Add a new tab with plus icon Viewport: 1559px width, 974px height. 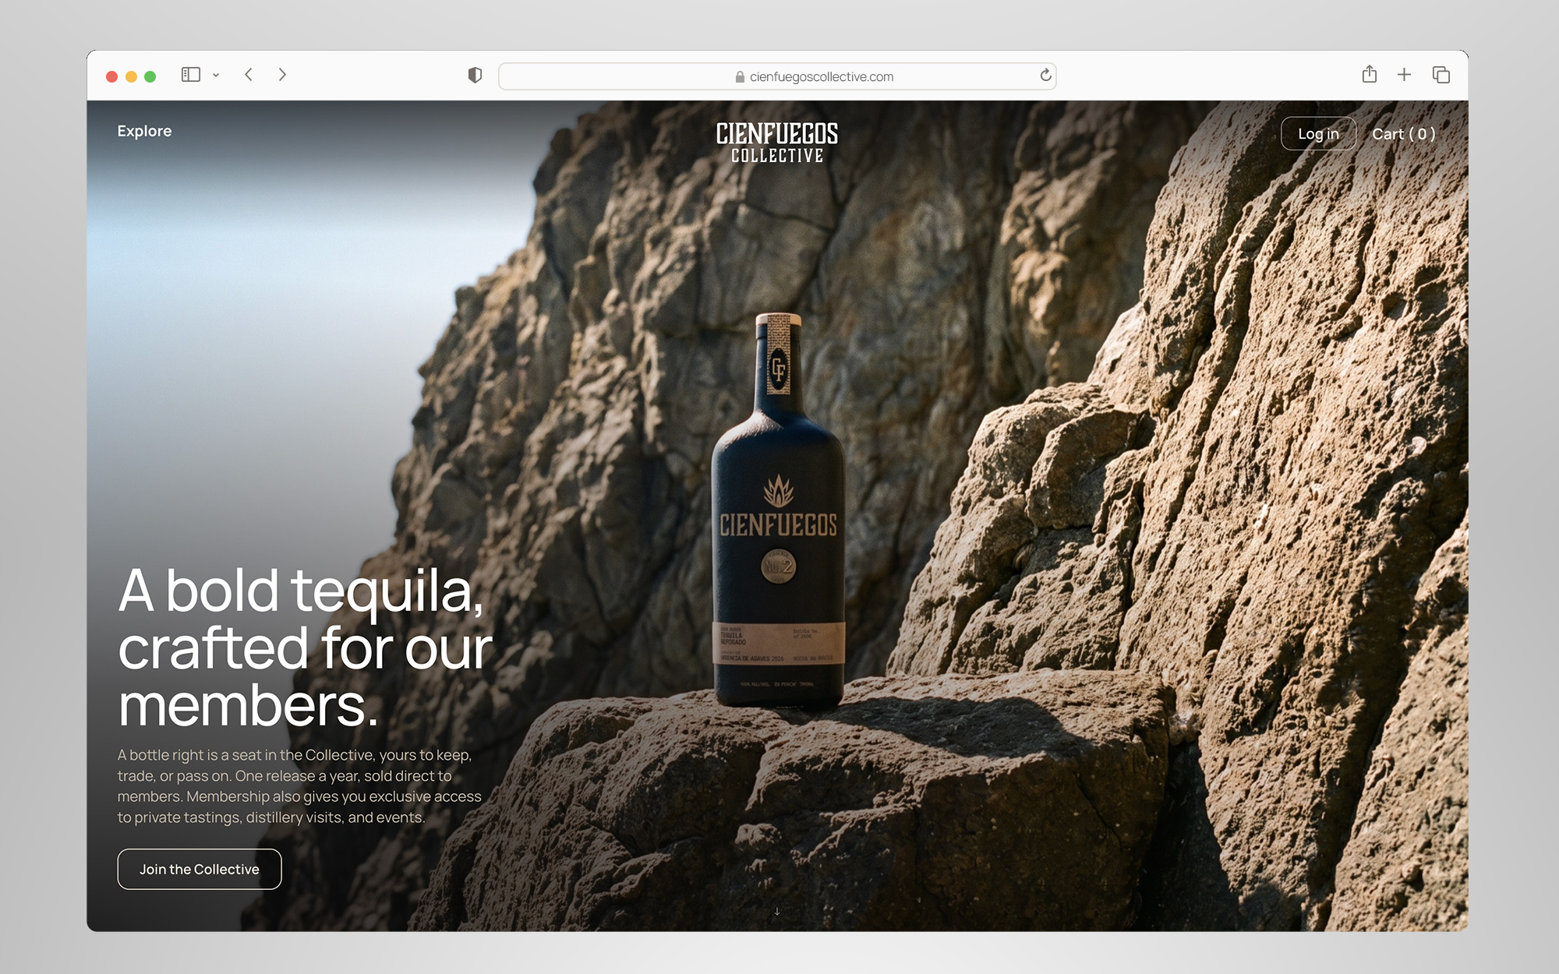coord(1404,75)
